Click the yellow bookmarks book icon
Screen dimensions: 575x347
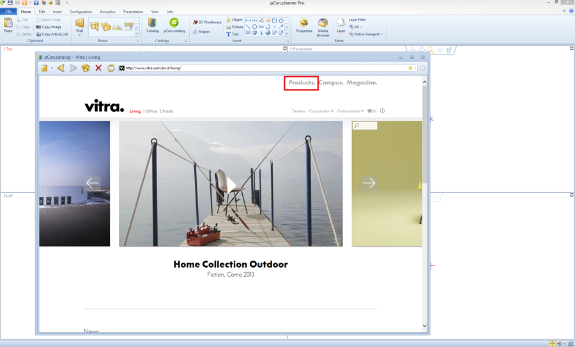coord(44,68)
